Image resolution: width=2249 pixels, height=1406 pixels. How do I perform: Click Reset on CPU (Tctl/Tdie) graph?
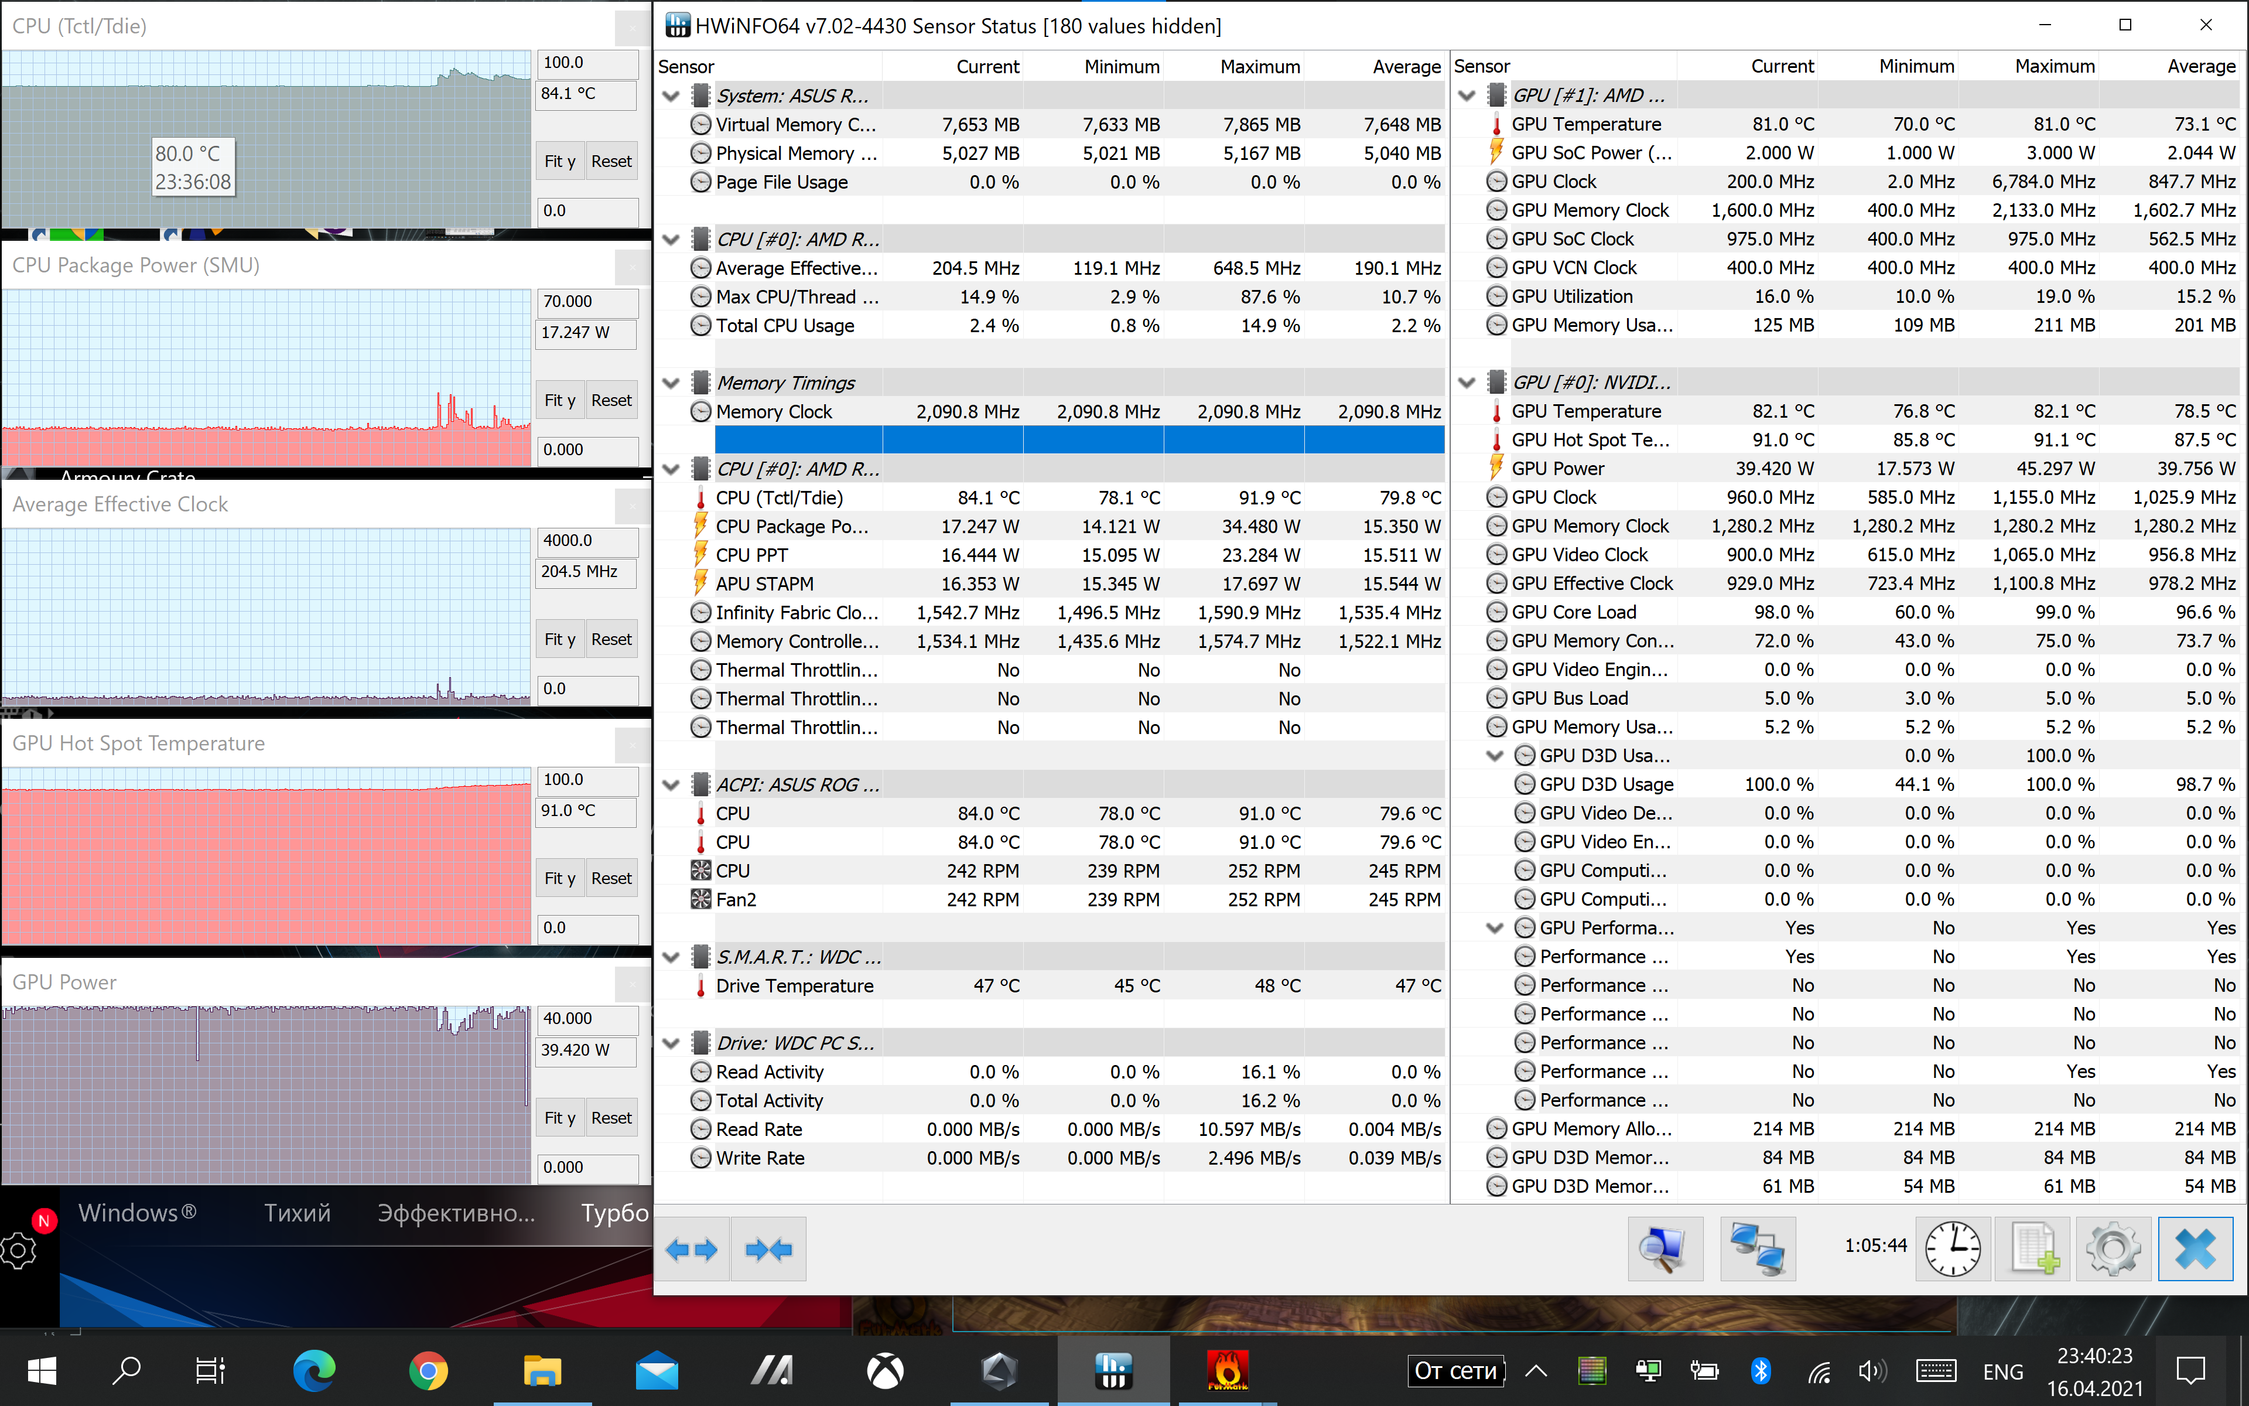611,161
